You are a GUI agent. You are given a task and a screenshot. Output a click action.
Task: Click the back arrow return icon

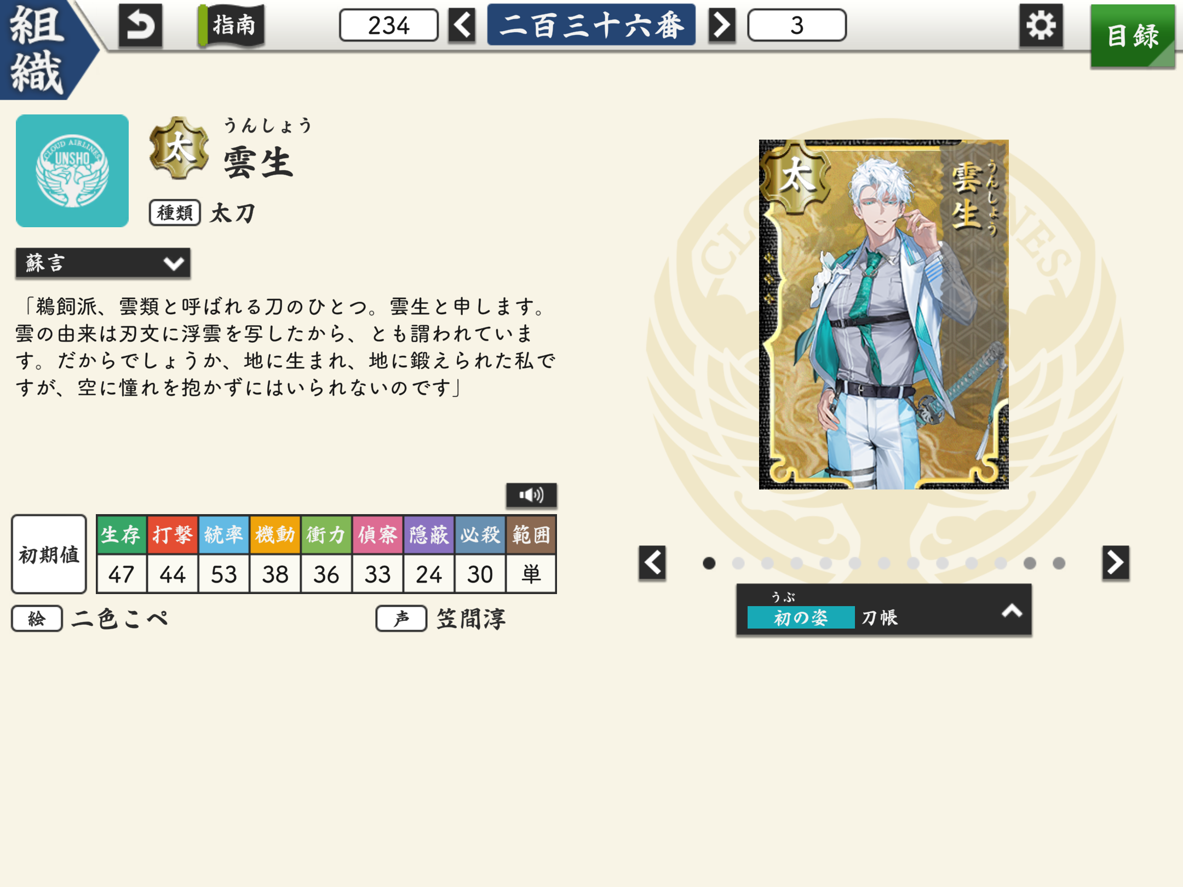[140, 26]
